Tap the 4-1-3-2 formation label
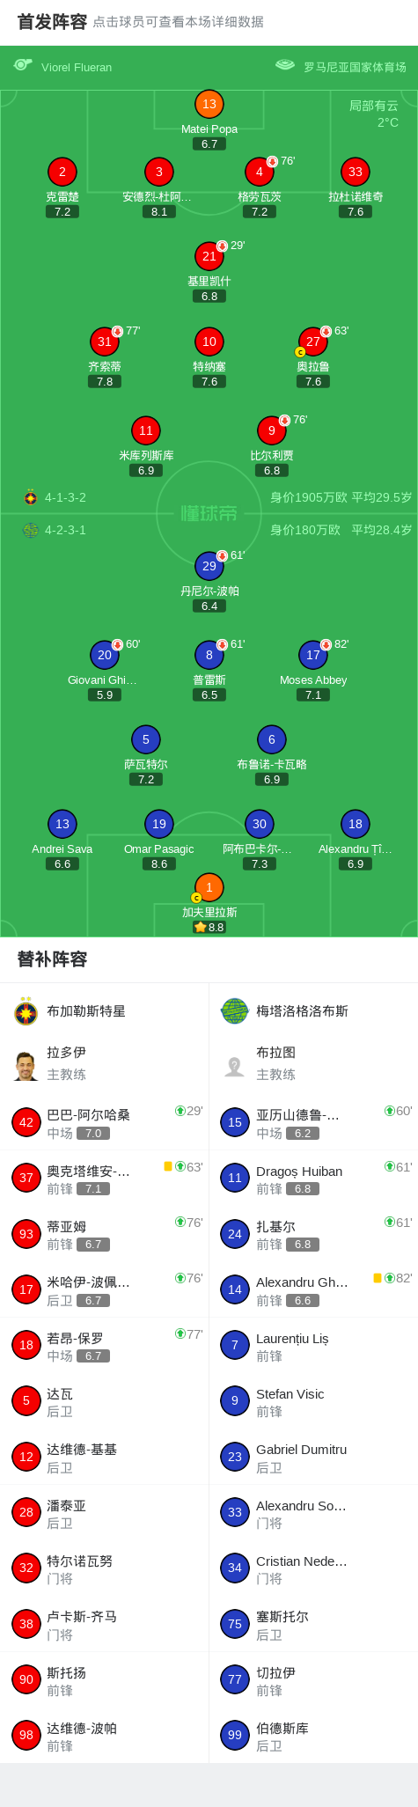Screen dimensions: 418x1807 pyautogui.click(x=65, y=497)
